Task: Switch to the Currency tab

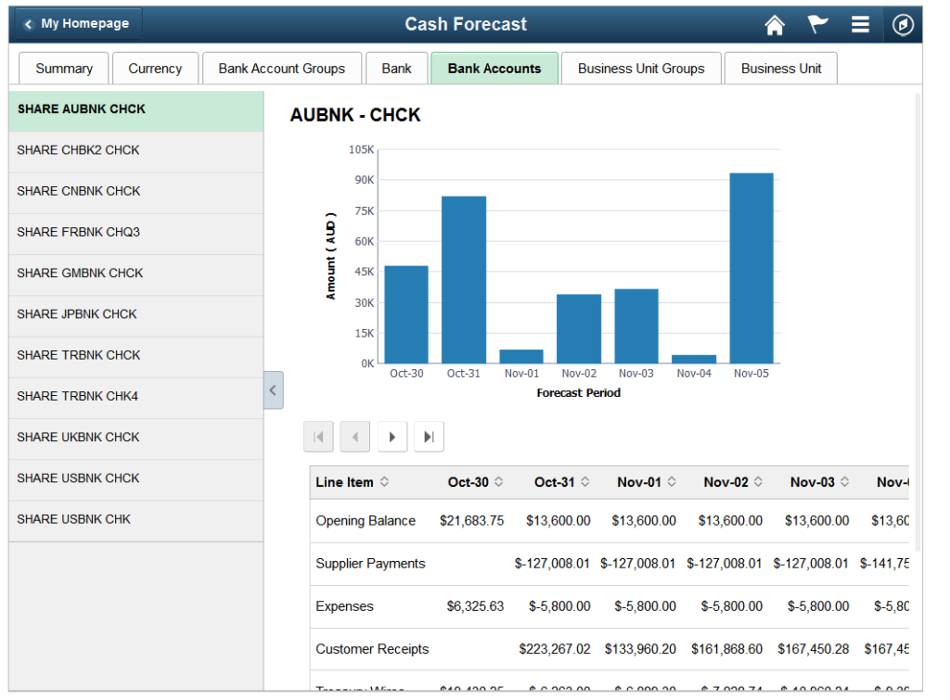Action: point(155,69)
